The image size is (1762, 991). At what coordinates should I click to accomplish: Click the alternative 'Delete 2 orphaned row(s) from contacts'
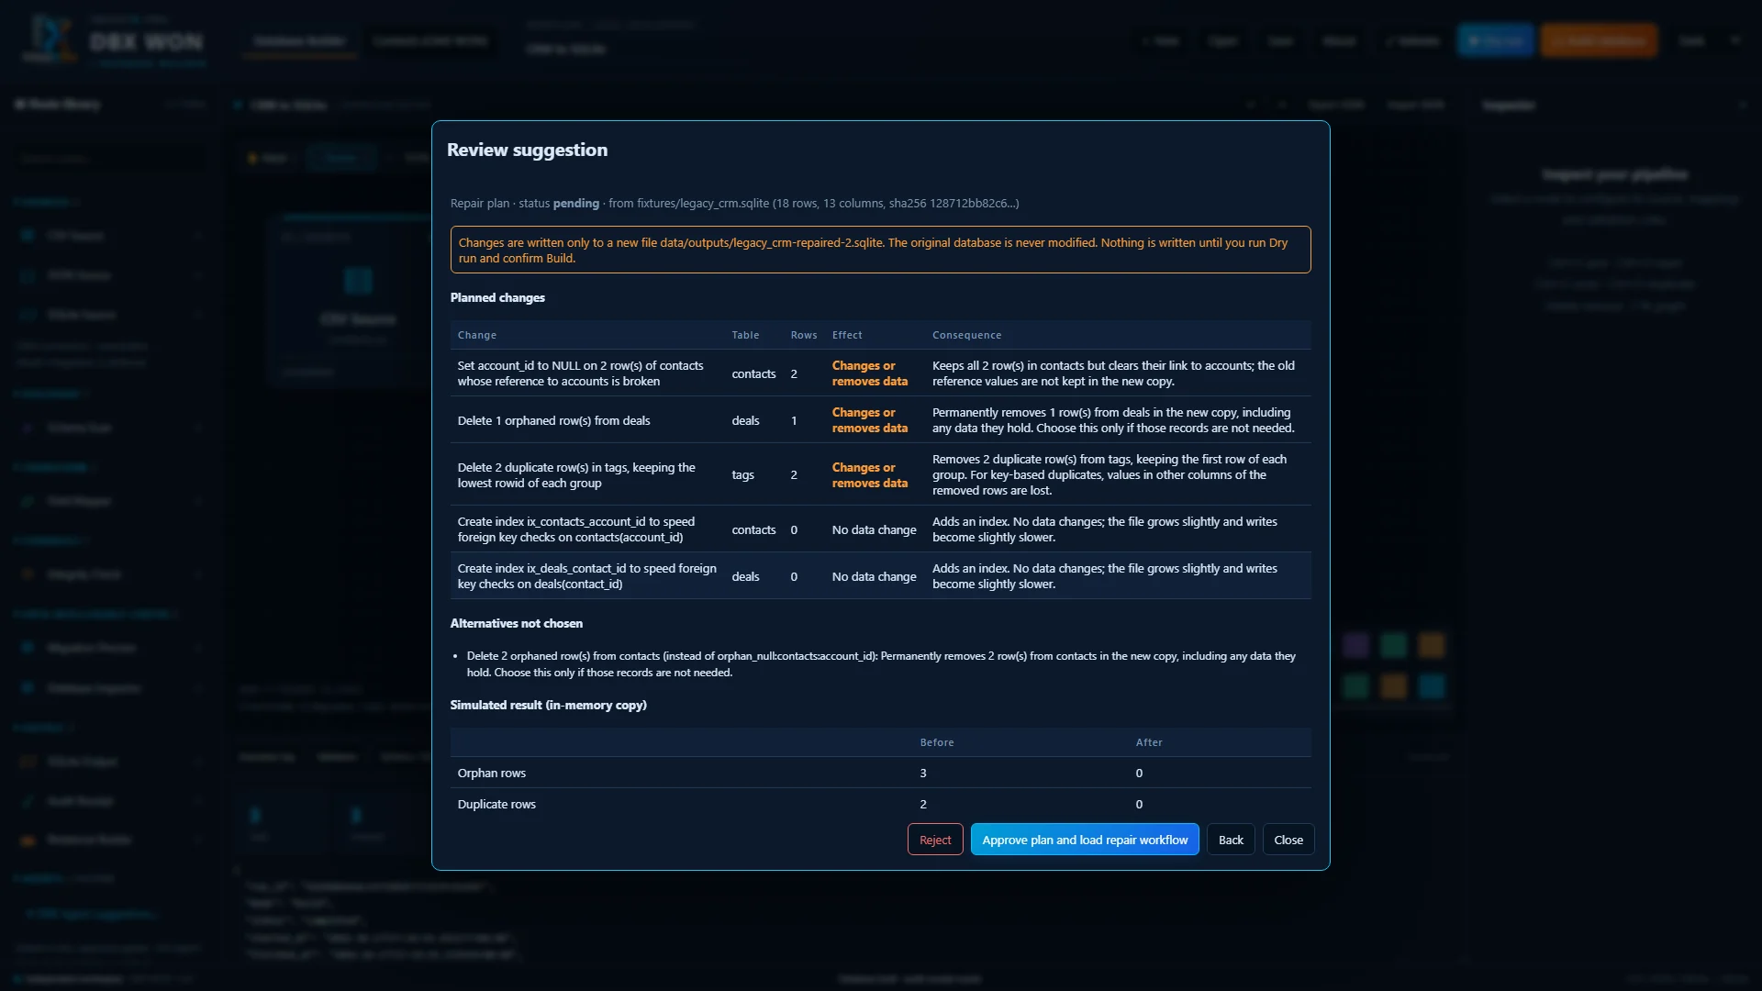(881, 664)
